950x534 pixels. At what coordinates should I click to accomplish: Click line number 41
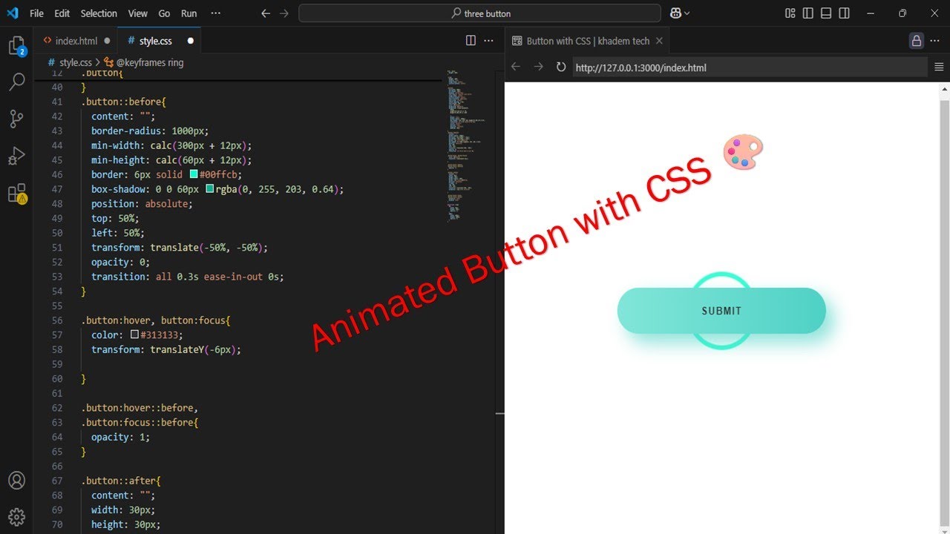click(57, 102)
